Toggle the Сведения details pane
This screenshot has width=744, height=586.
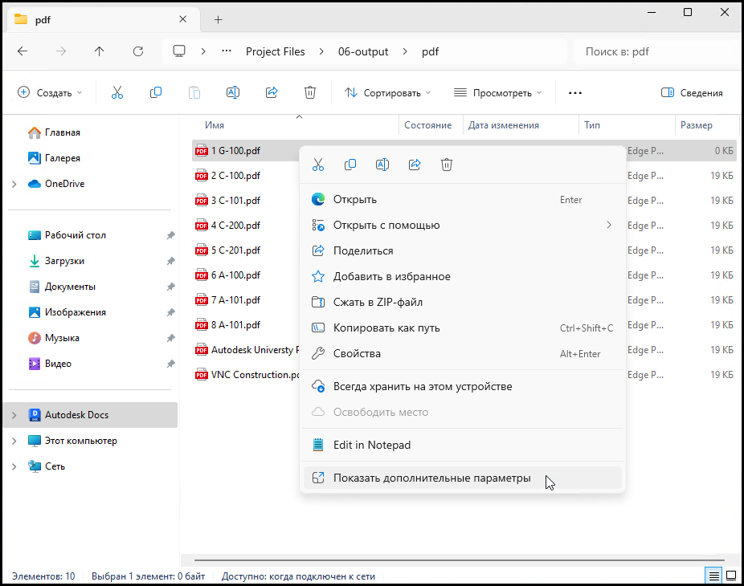(x=692, y=93)
